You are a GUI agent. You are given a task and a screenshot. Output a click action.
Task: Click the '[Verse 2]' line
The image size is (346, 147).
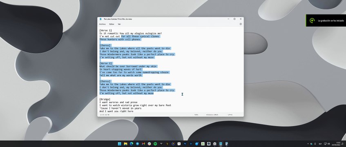tap(105, 63)
